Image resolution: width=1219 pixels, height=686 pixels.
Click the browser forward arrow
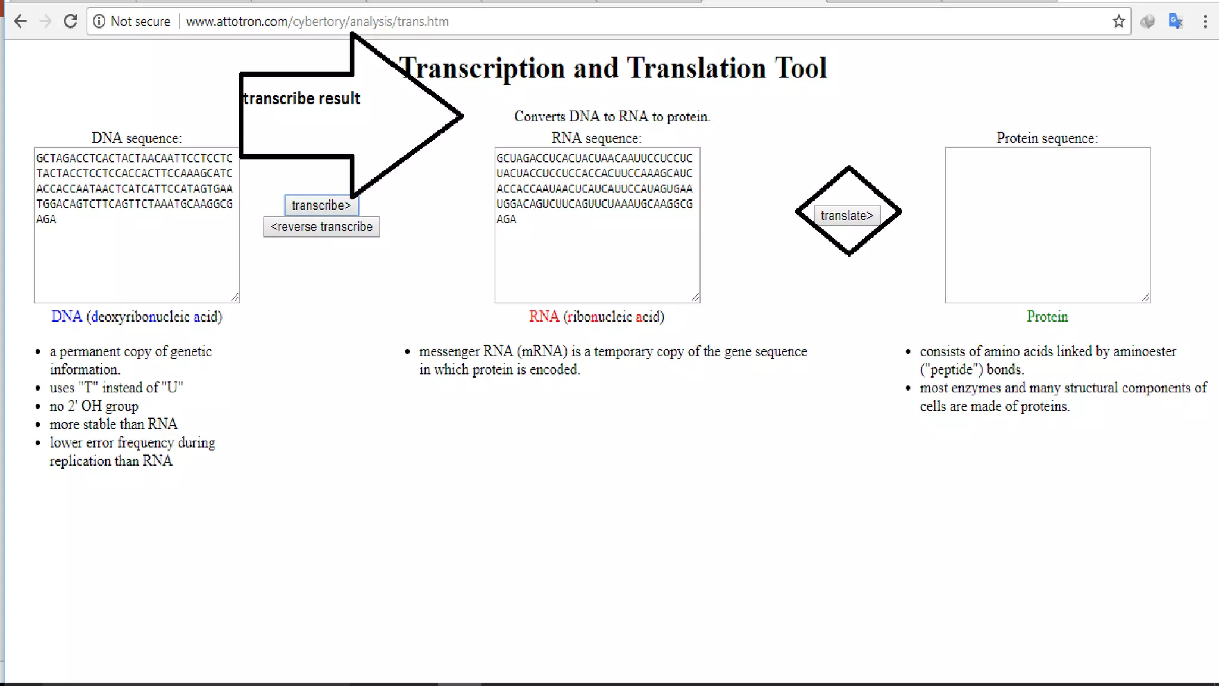tap(45, 21)
